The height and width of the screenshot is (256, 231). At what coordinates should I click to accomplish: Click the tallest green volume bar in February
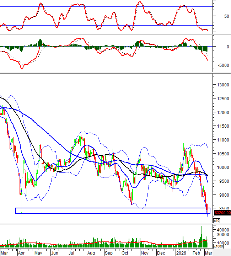202,236
